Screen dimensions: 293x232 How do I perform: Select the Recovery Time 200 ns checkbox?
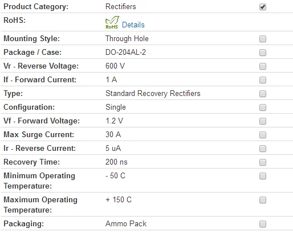click(263, 162)
